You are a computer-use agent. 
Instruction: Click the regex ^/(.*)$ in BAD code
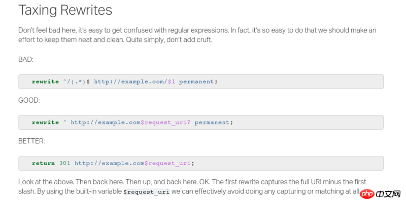point(77,81)
